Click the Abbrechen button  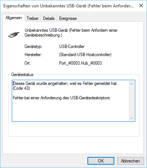130,161
